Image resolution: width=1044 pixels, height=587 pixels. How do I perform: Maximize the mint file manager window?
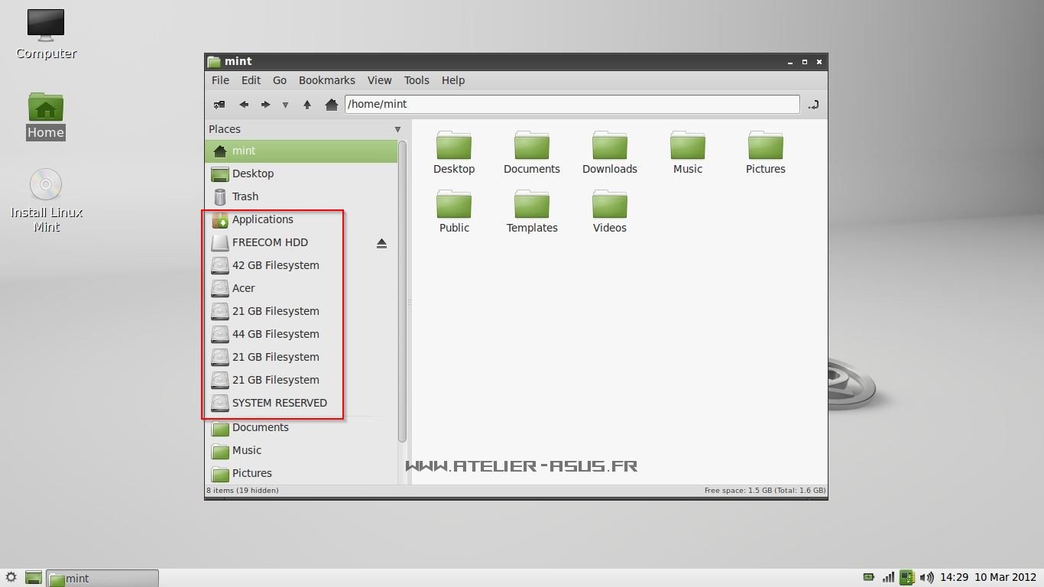pyautogui.click(x=805, y=62)
